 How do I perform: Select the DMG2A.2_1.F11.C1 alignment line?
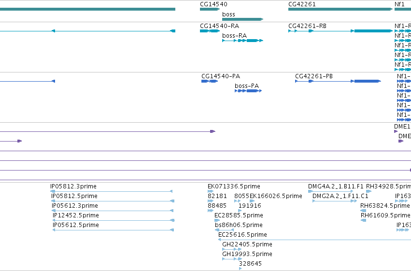click(335, 201)
